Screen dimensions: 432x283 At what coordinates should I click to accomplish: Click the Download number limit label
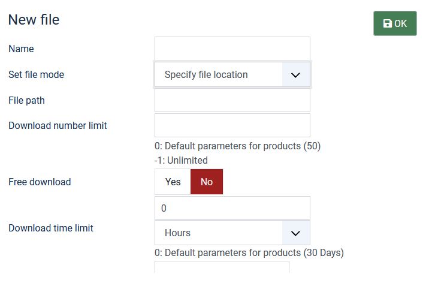coord(58,125)
